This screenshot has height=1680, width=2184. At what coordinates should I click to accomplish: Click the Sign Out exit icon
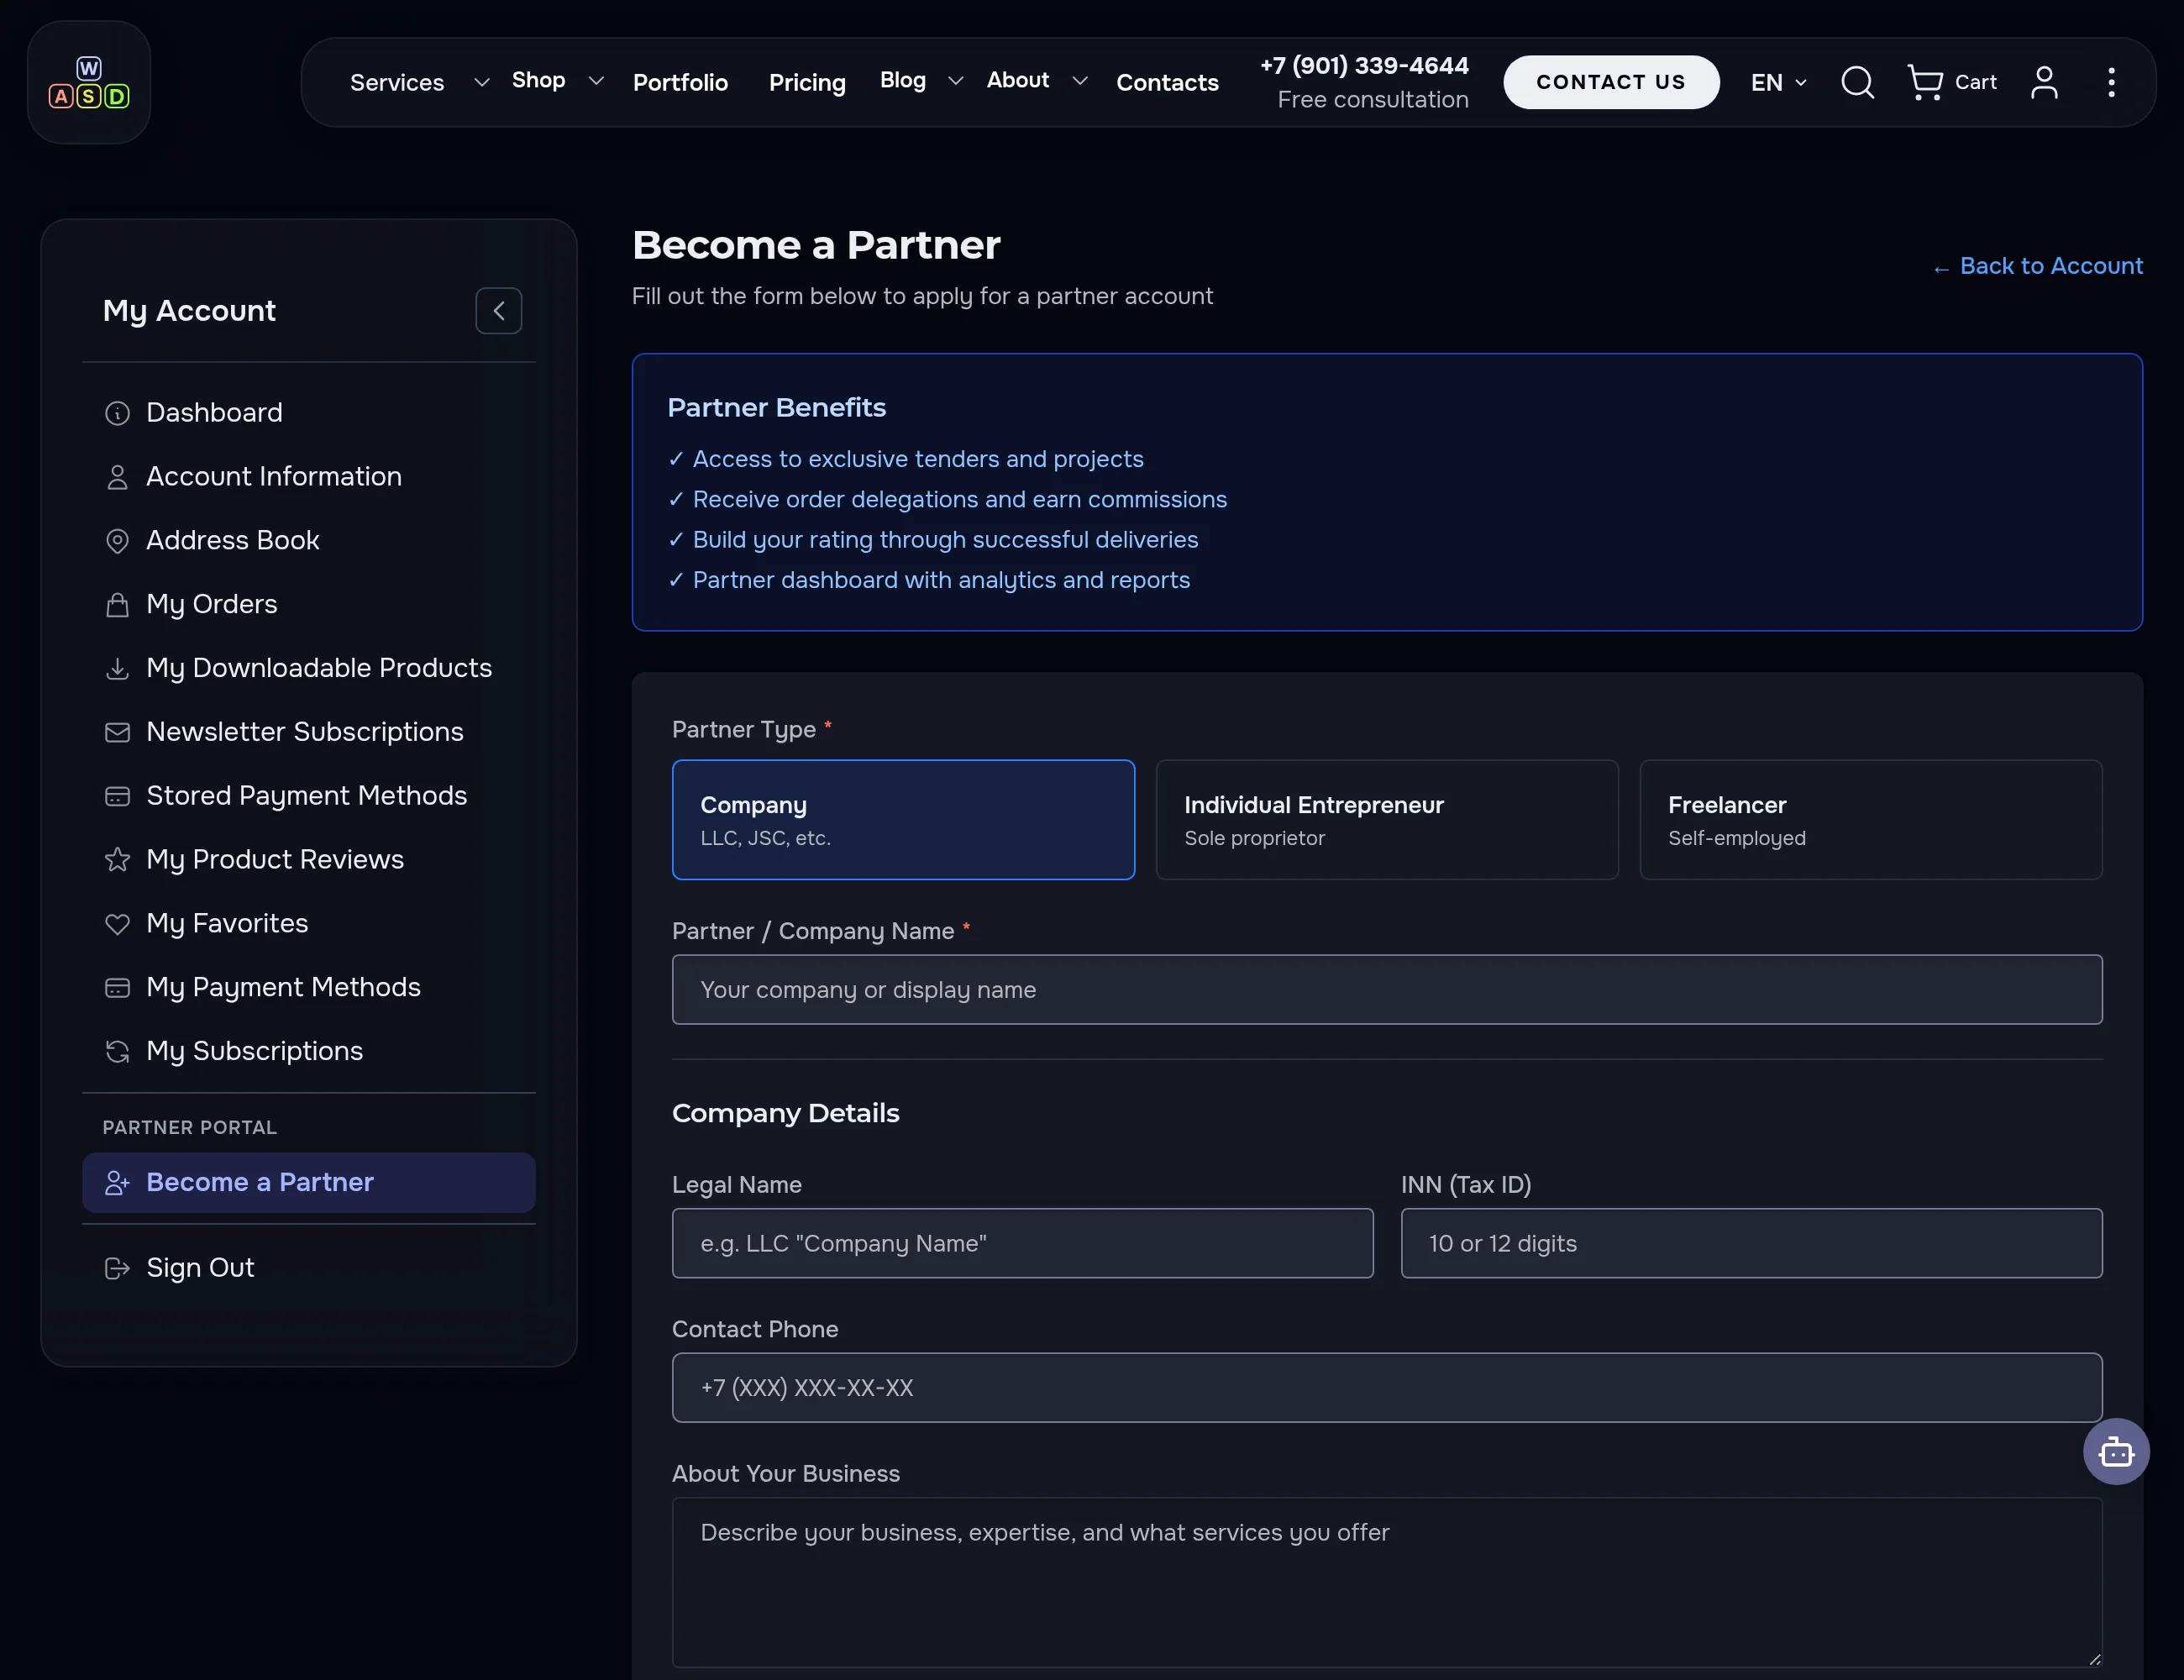point(117,1269)
